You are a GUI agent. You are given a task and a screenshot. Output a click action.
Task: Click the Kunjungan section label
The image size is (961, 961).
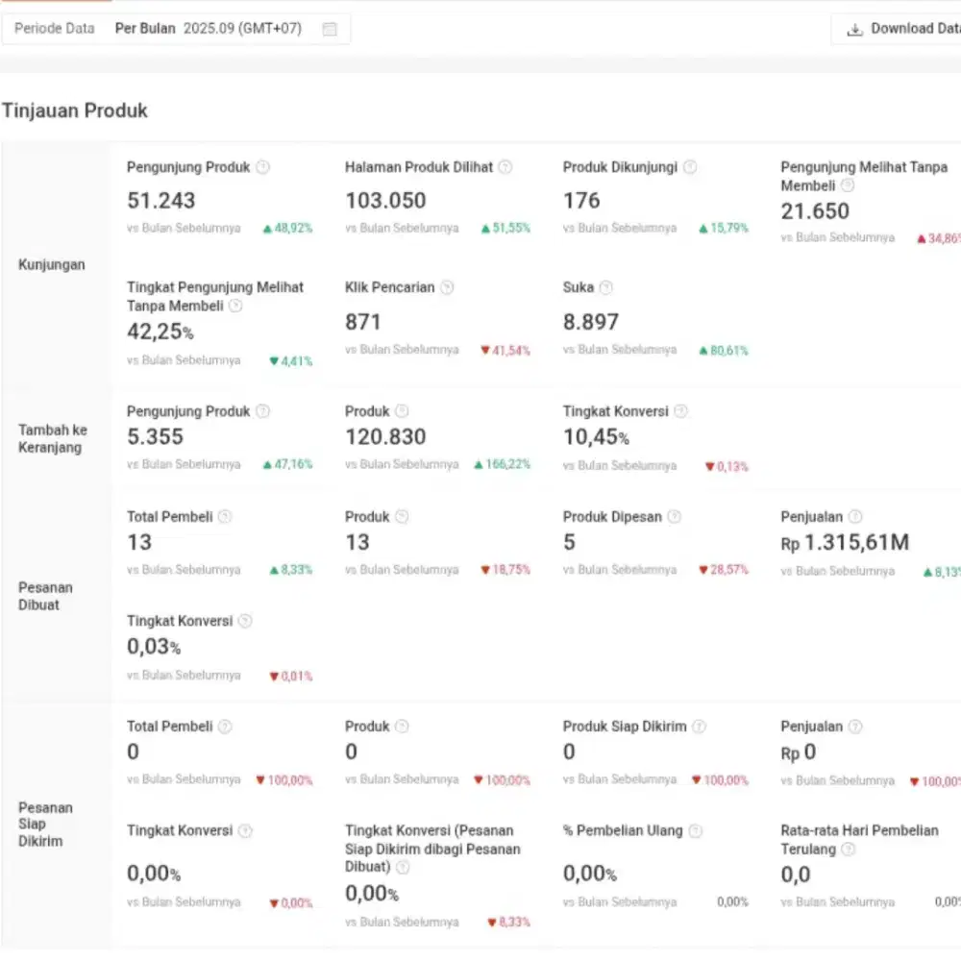[x=52, y=265]
